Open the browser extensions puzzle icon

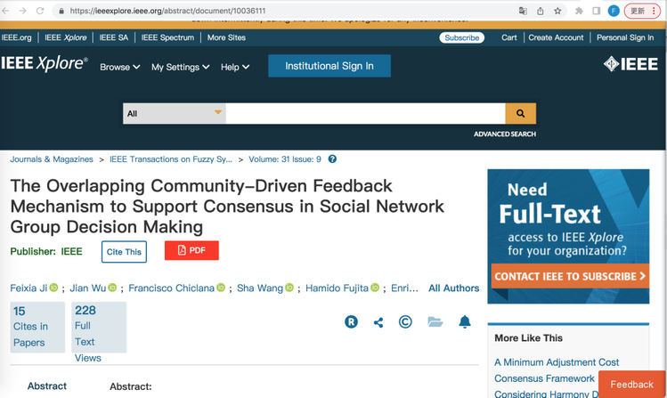[579, 11]
